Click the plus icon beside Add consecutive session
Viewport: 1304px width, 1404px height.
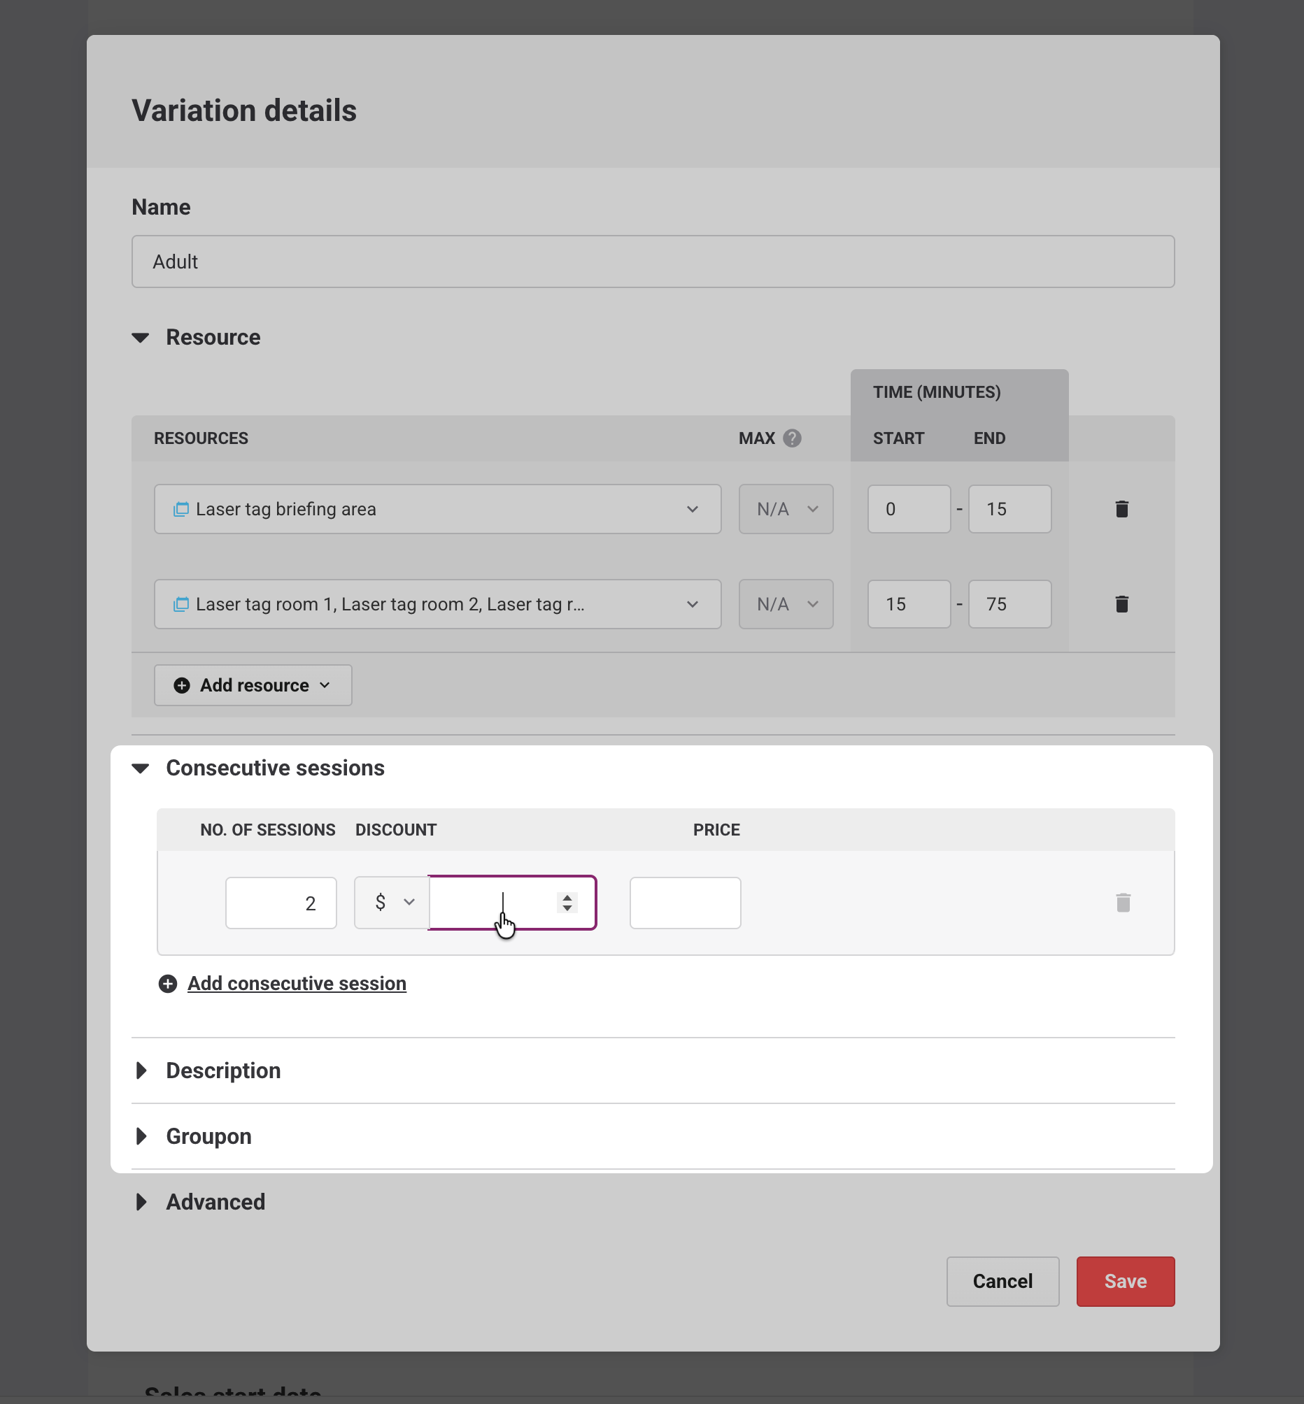point(168,984)
